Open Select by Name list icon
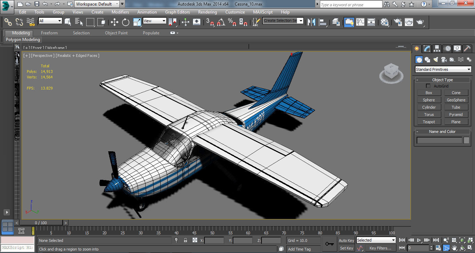This screenshot has width=475, height=253. 79,22
